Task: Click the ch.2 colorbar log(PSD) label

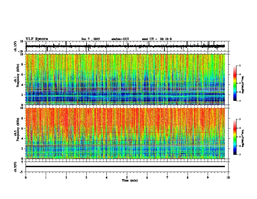Action: (x=243, y=139)
